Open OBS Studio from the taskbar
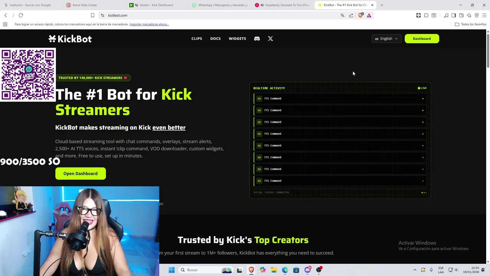 pyautogui.click(x=318, y=270)
